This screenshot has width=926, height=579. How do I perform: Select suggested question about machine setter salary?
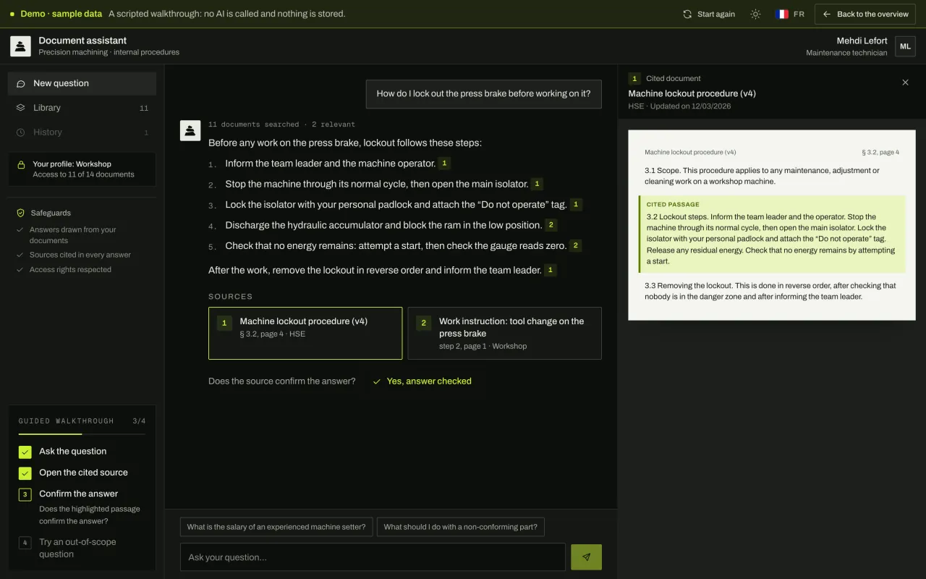(x=277, y=527)
